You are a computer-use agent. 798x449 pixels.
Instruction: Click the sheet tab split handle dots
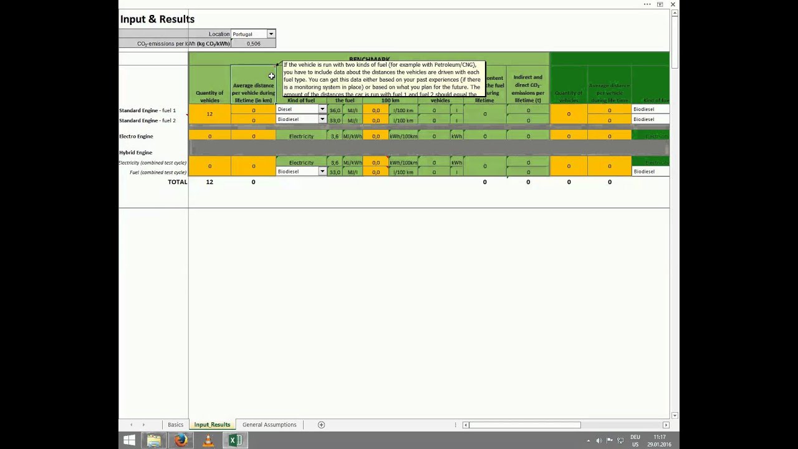(x=456, y=425)
